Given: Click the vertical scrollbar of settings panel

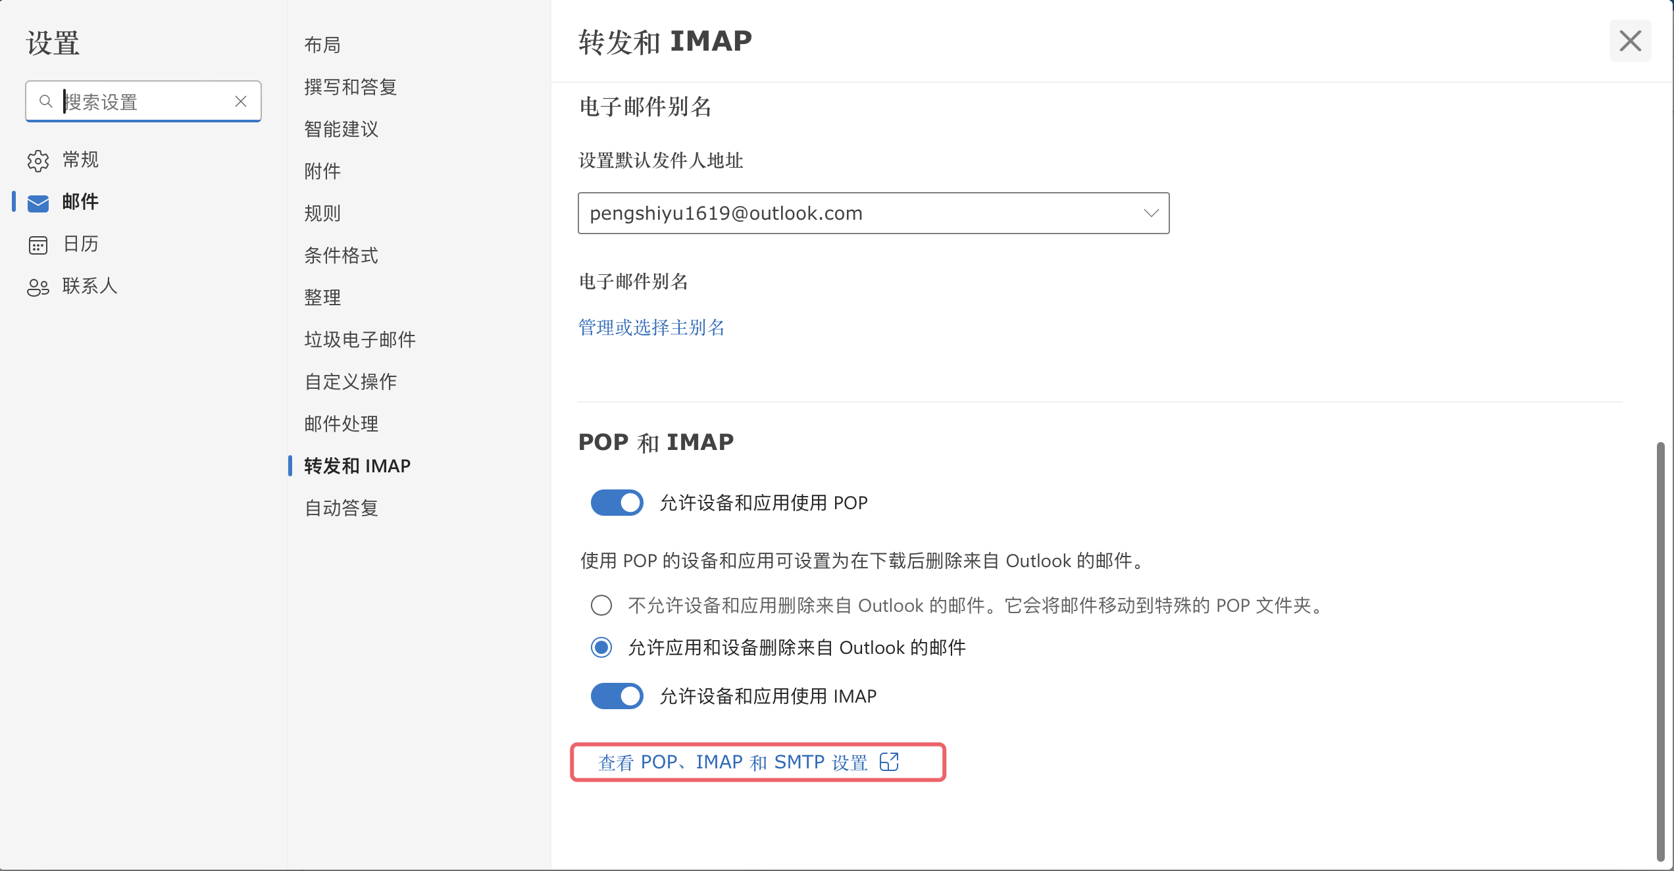Looking at the screenshot, I should point(1661,651).
